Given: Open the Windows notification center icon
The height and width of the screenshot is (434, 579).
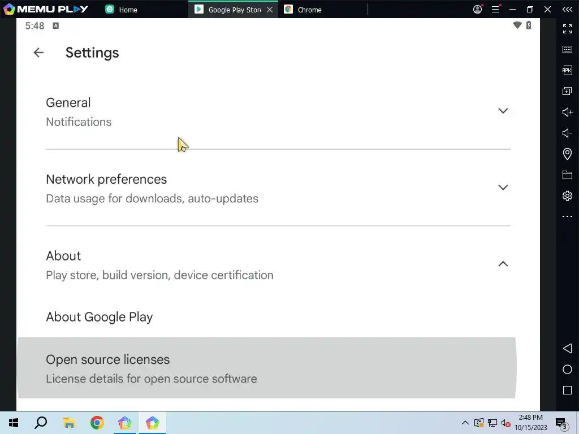Looking at the screenshot, I should [561, 423].
